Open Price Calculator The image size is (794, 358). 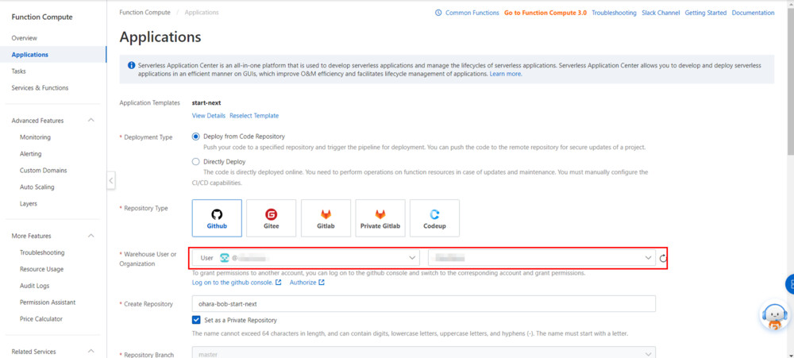41,320
